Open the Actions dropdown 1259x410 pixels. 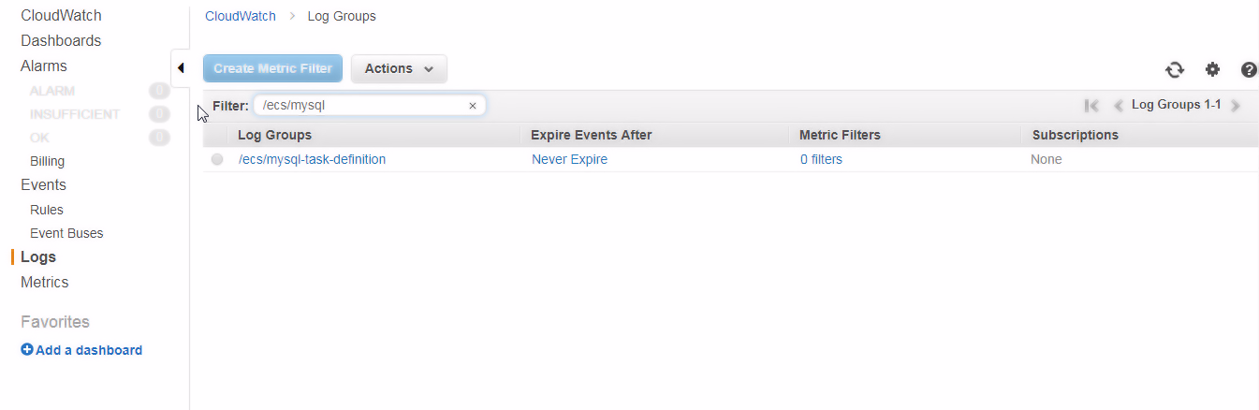(x=399, y=68)
